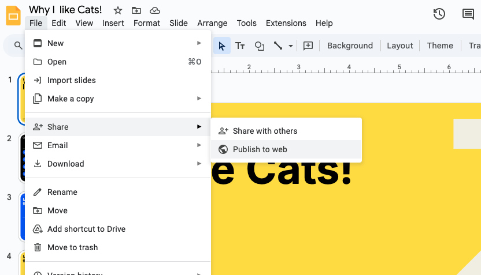Select slide 2 thumbnail

(23, 157)
